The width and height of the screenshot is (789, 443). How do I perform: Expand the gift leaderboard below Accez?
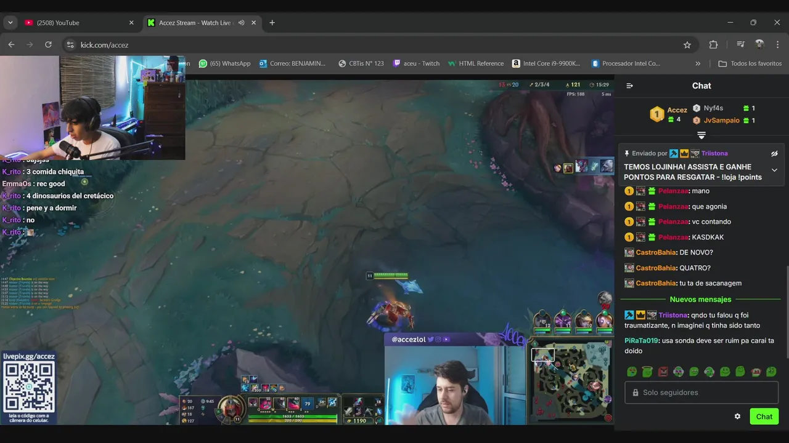(701, 135)
